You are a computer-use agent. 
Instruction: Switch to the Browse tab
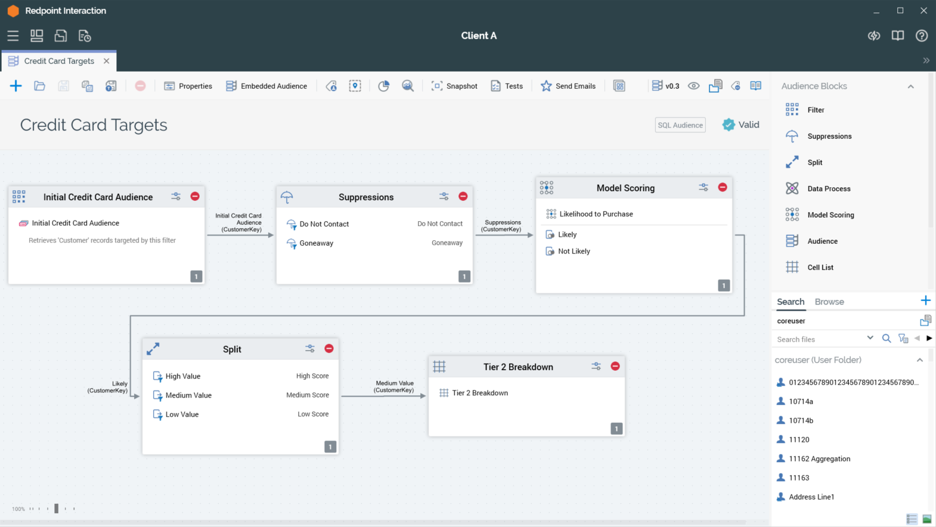tap(829, 302)
